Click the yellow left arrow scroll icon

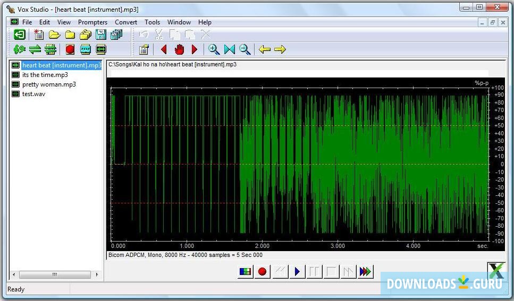coord(265,49)
